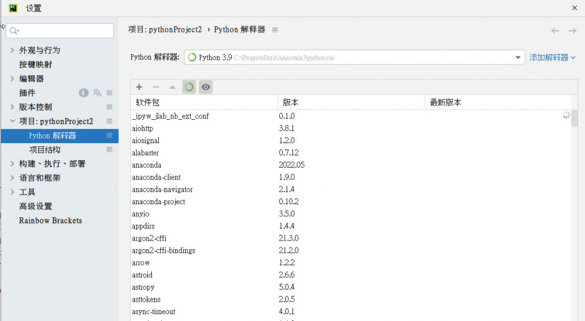This screenshot has width=585, height=321.
Task: Select 项目结构 in the settings tree
Action: pyautogui.click(x=45, y=150)
